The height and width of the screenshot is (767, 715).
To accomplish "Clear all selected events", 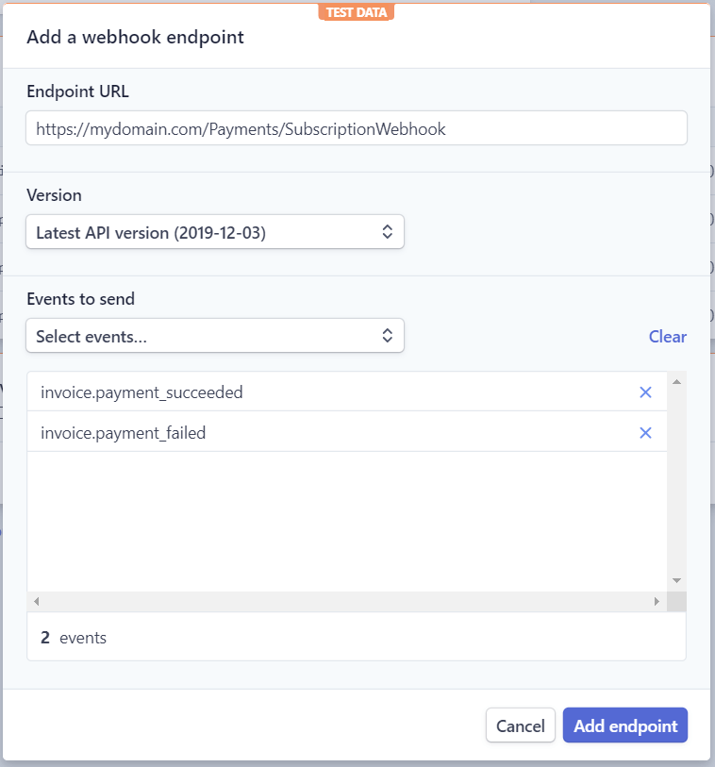I will point(667,336).
